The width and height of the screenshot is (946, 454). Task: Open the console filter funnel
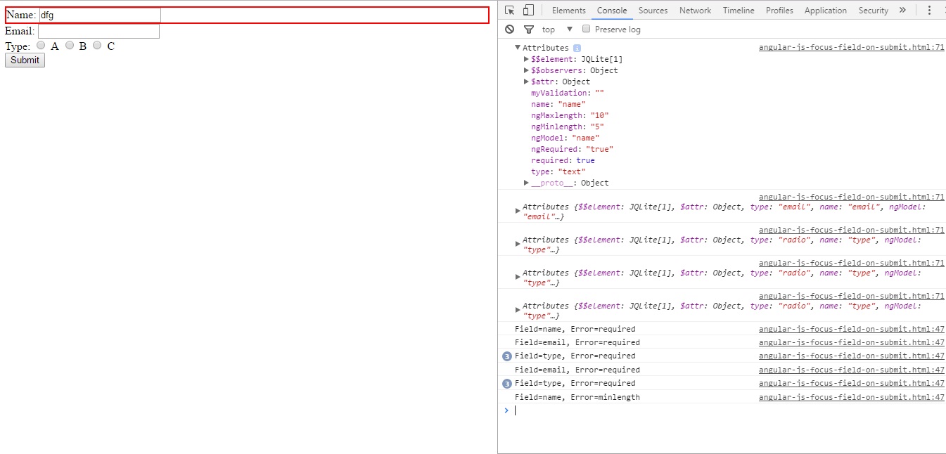click(529, 29)
